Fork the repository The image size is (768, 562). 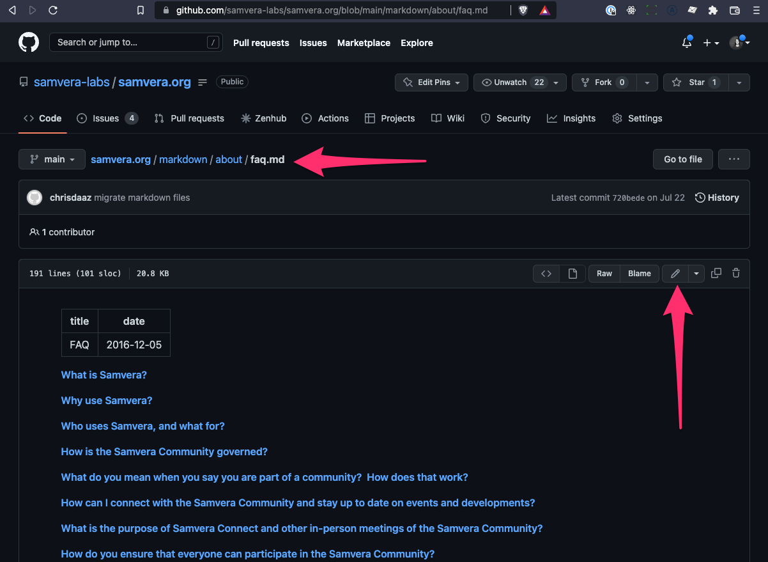click(x=604, y=82)
